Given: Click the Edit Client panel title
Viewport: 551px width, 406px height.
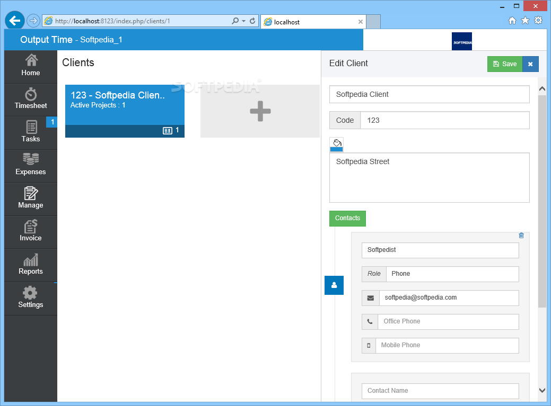Looking at the screenshot, I should point(348,63).
